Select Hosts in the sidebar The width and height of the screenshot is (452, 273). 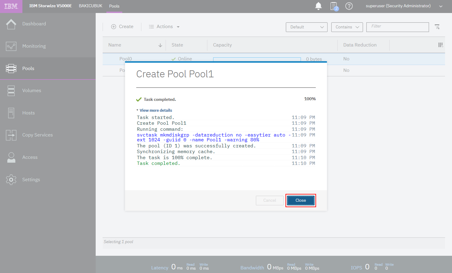(28, 113)
